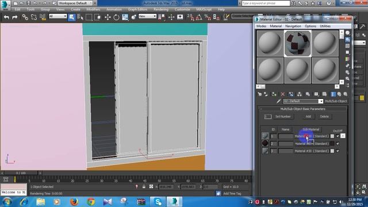Toggle the Angle Snap icon

coord(199,17)
